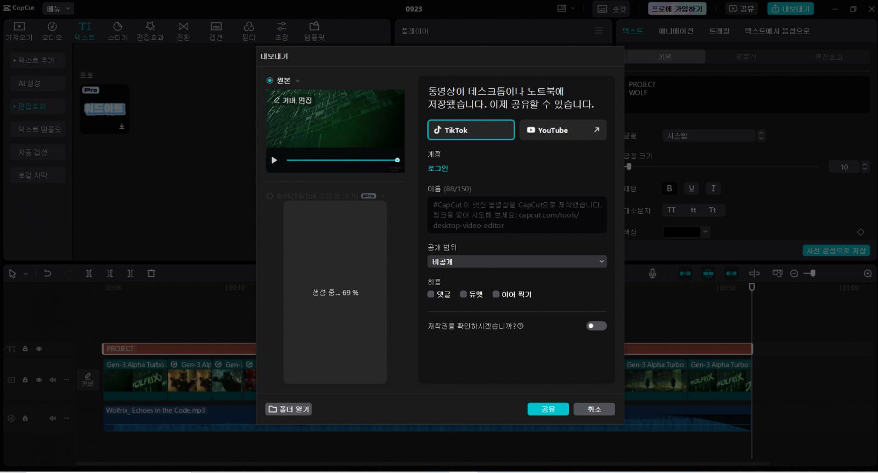Click the video title description text field
The width and height of the screenshot is (878, 473).
click(517, 215)
